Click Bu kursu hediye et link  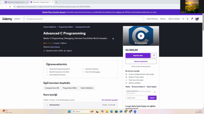[x=138, y=86]
